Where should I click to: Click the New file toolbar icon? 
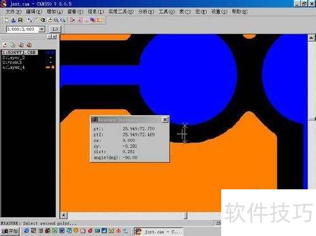7,20
